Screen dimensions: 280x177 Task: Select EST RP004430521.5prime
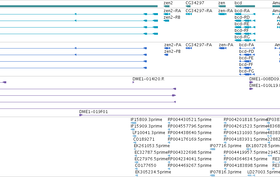190,120
